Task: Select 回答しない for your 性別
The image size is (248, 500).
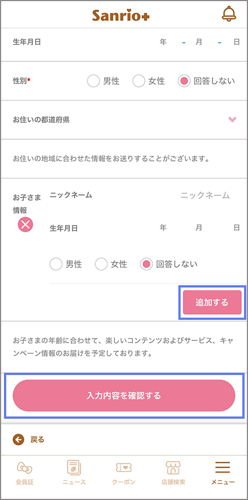Action: pyautogui.click(x=184, y=81)
